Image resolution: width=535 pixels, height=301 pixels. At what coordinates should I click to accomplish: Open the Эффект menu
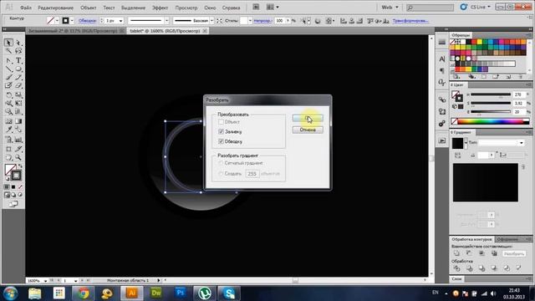[x=160, y=8]
